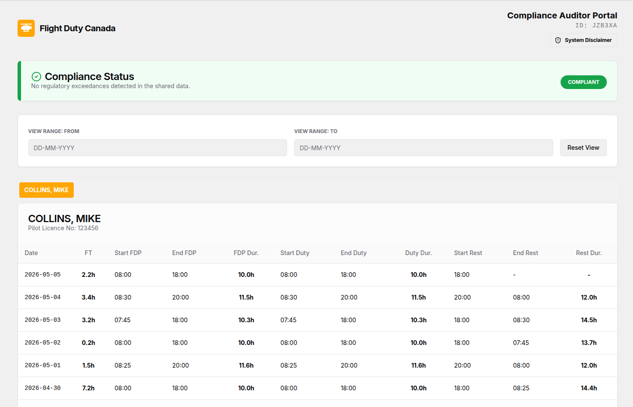Click the 0.2h flight time value
The image size is (633, 407).
pyautogui.click(x=88, y=343)
